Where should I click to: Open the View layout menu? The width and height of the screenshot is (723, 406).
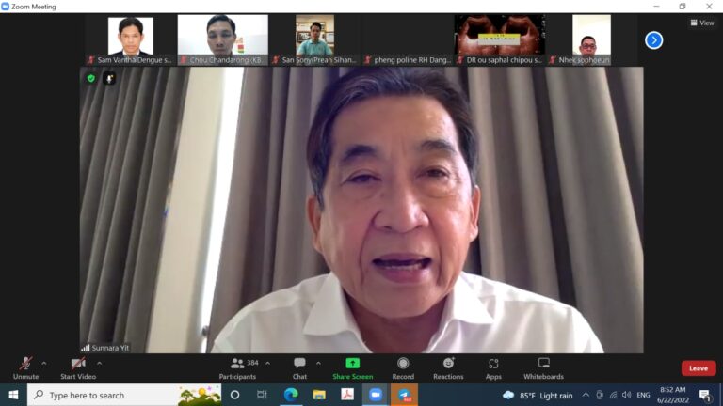(701, 23)
